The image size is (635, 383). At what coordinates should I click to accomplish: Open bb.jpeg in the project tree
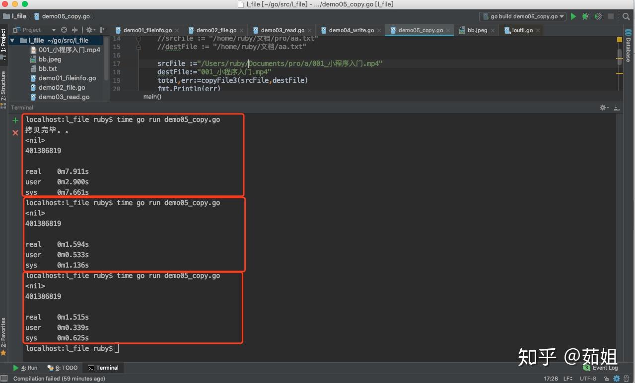(50, 59)
